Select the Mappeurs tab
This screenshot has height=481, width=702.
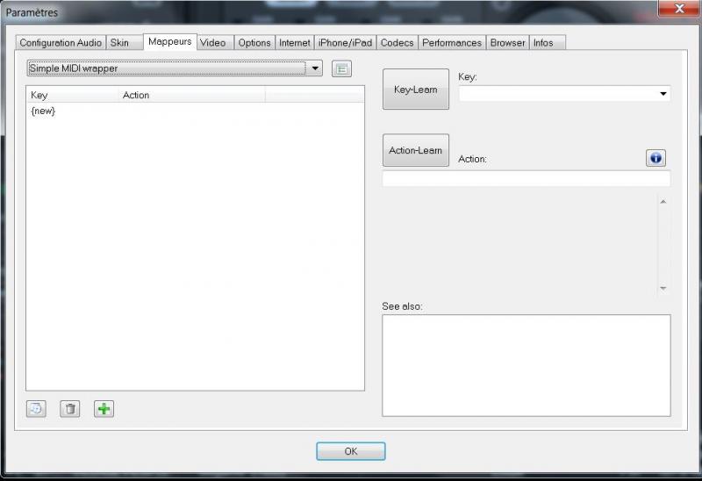170,41
